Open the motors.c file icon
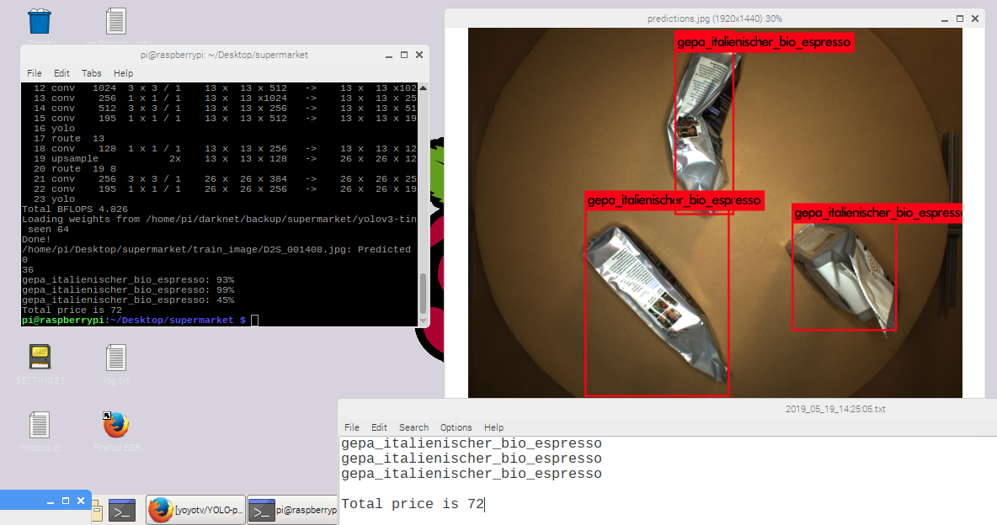 coord(40,425)
